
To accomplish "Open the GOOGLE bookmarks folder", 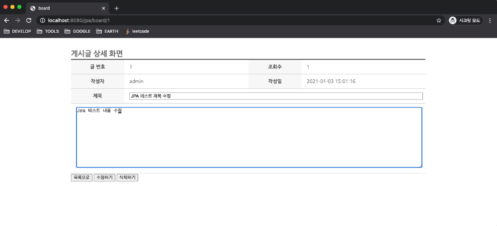I will point(78,31).
